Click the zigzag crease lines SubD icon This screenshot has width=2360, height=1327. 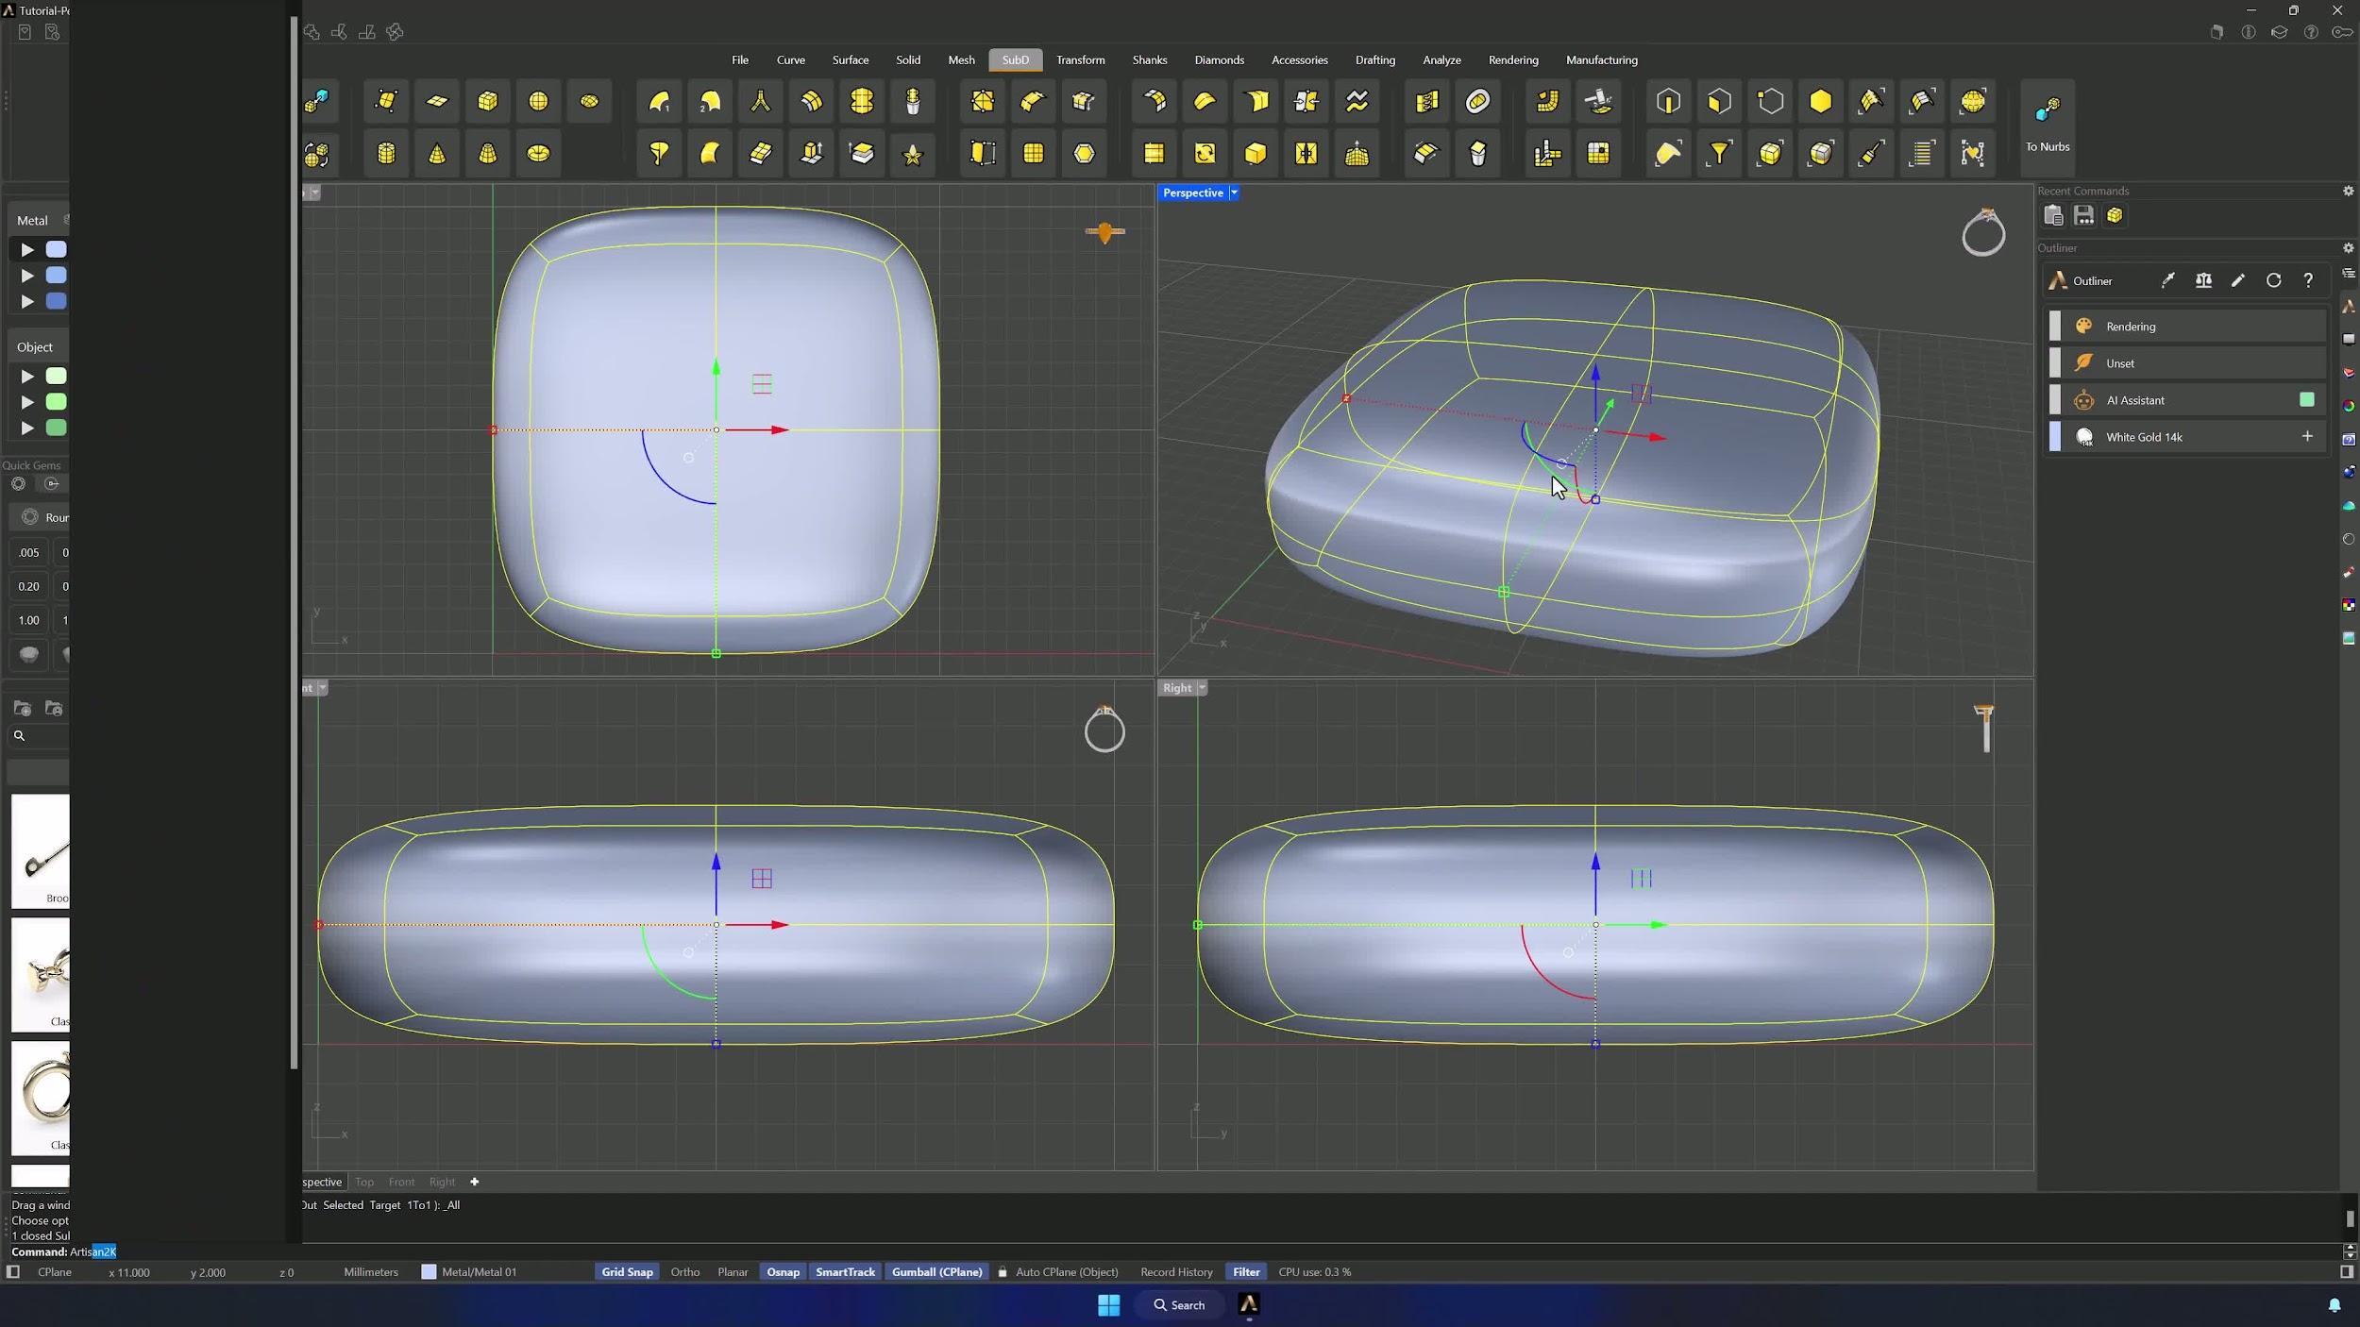click(x=1357, y=102)
